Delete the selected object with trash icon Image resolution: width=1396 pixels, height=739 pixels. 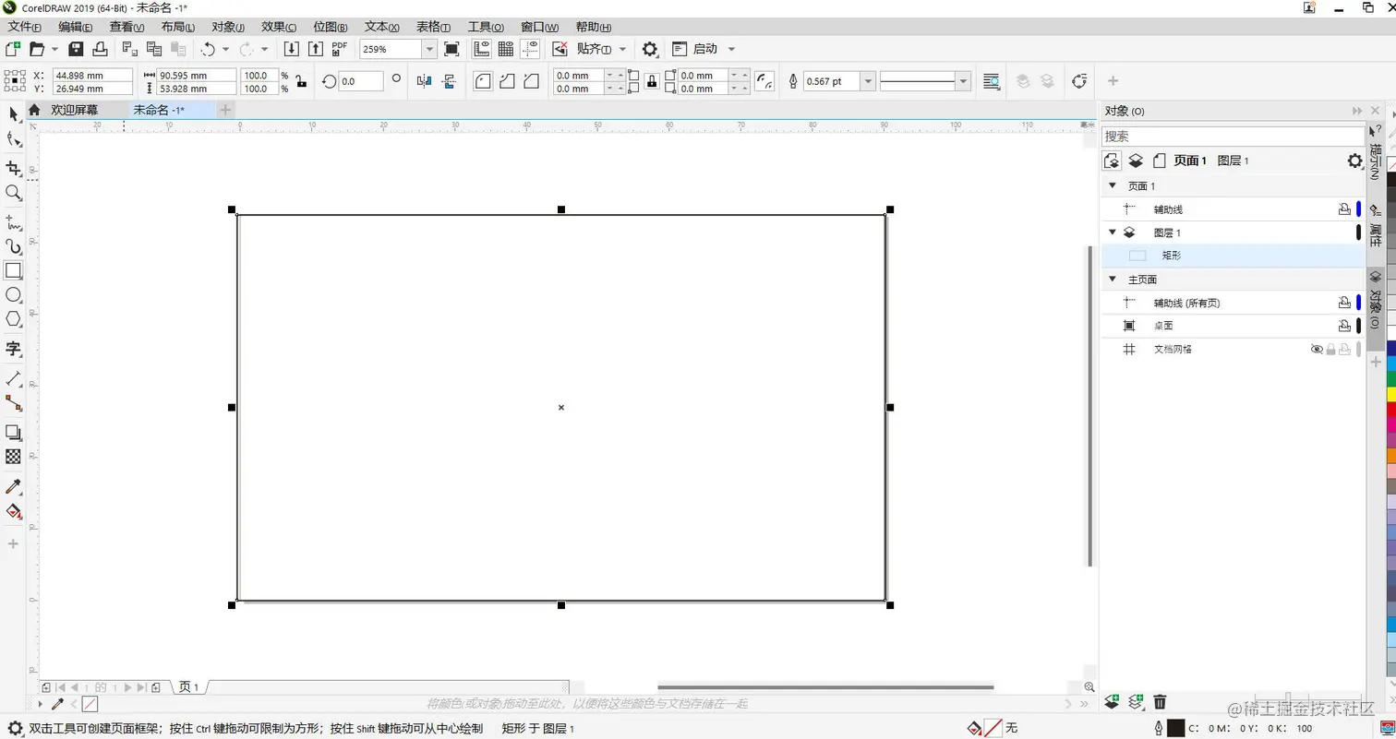(1161, 702)
